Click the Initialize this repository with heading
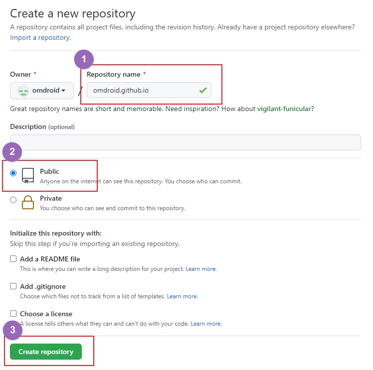The image size is (373, 370). [56, 233]
